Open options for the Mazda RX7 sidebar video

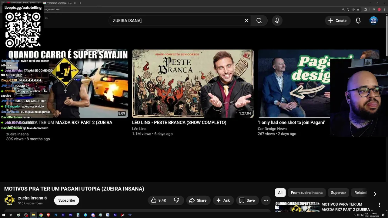click(x=379, y=205)
